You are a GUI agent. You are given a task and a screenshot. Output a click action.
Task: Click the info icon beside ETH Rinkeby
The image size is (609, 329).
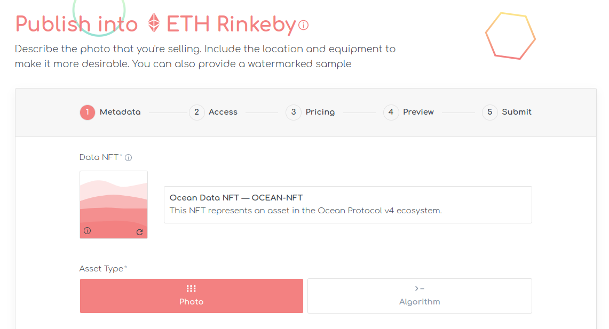tap(303, 25)
